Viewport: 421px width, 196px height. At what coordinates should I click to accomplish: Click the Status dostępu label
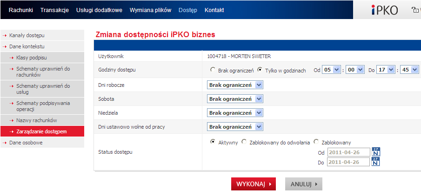click(x=115, y=152)
